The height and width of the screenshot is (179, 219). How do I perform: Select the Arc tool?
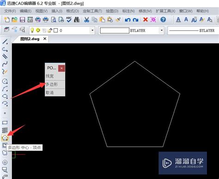[5, 89]
